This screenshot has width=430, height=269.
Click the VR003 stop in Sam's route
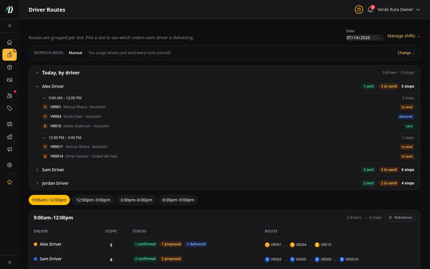pos(273,259)
